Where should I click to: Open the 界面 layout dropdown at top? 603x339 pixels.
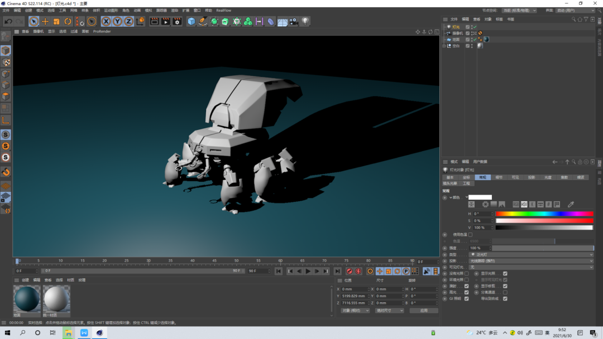[575, 11]
